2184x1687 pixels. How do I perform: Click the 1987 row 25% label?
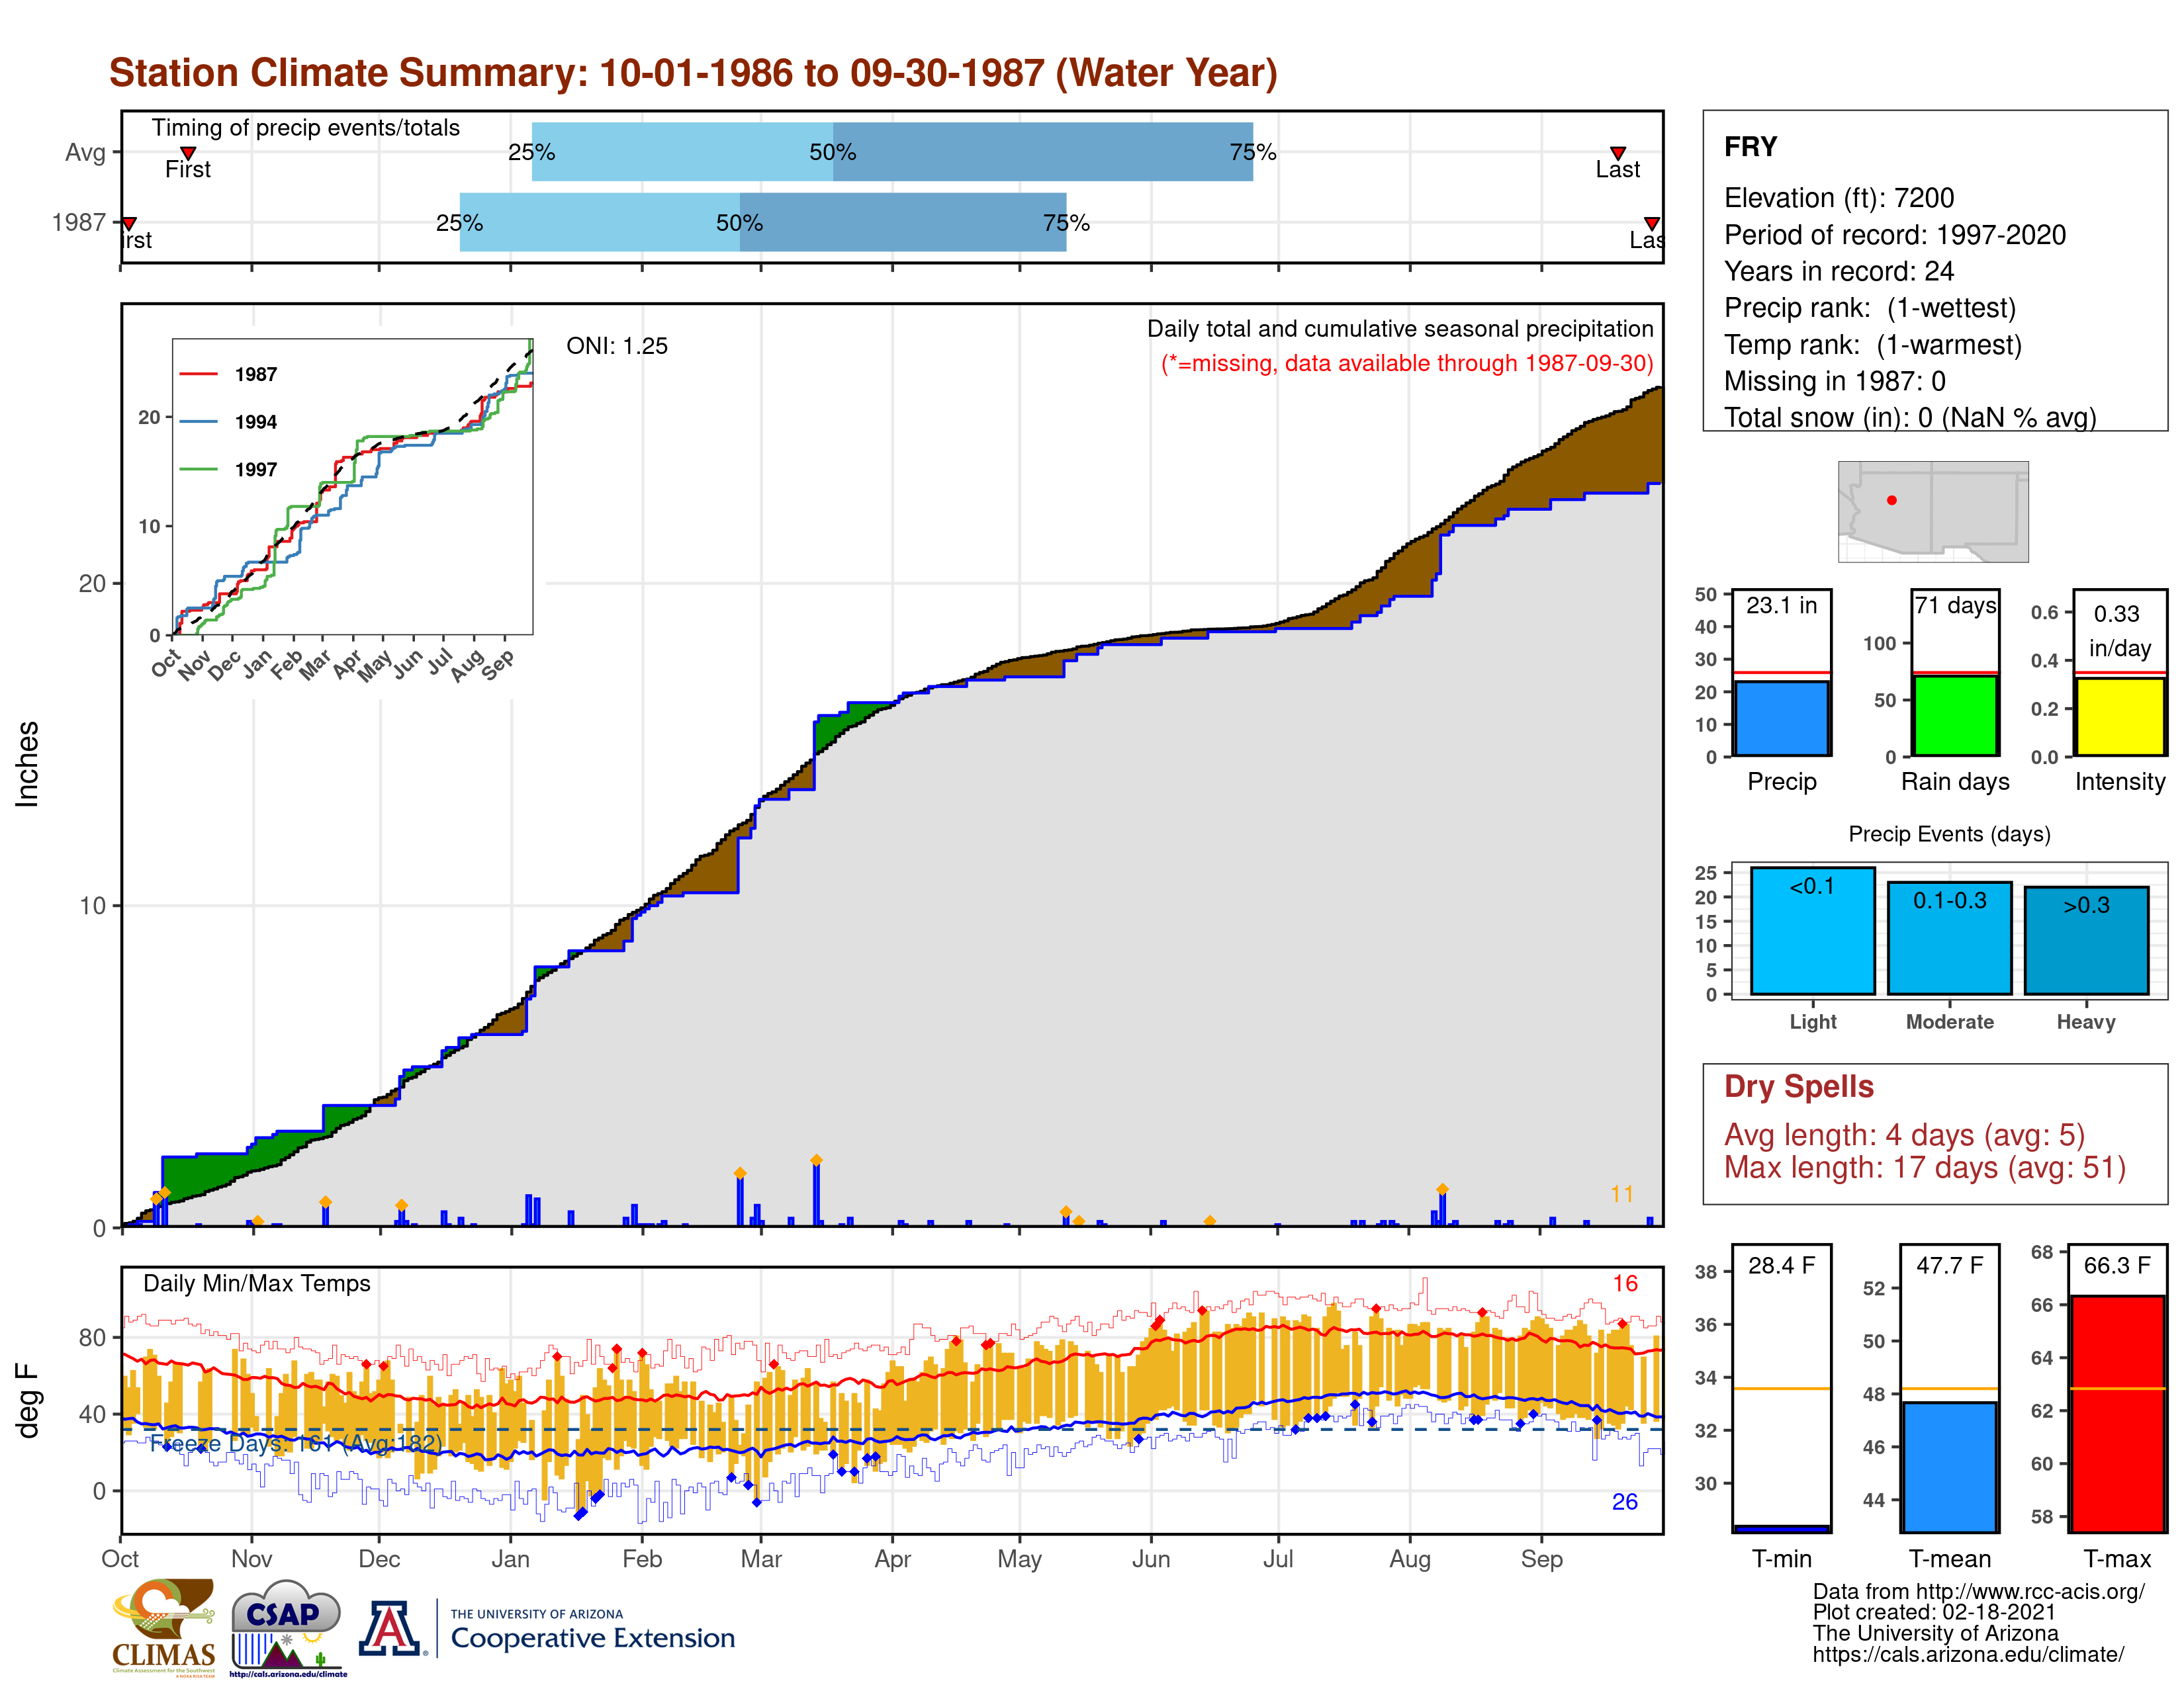[459, 223]
